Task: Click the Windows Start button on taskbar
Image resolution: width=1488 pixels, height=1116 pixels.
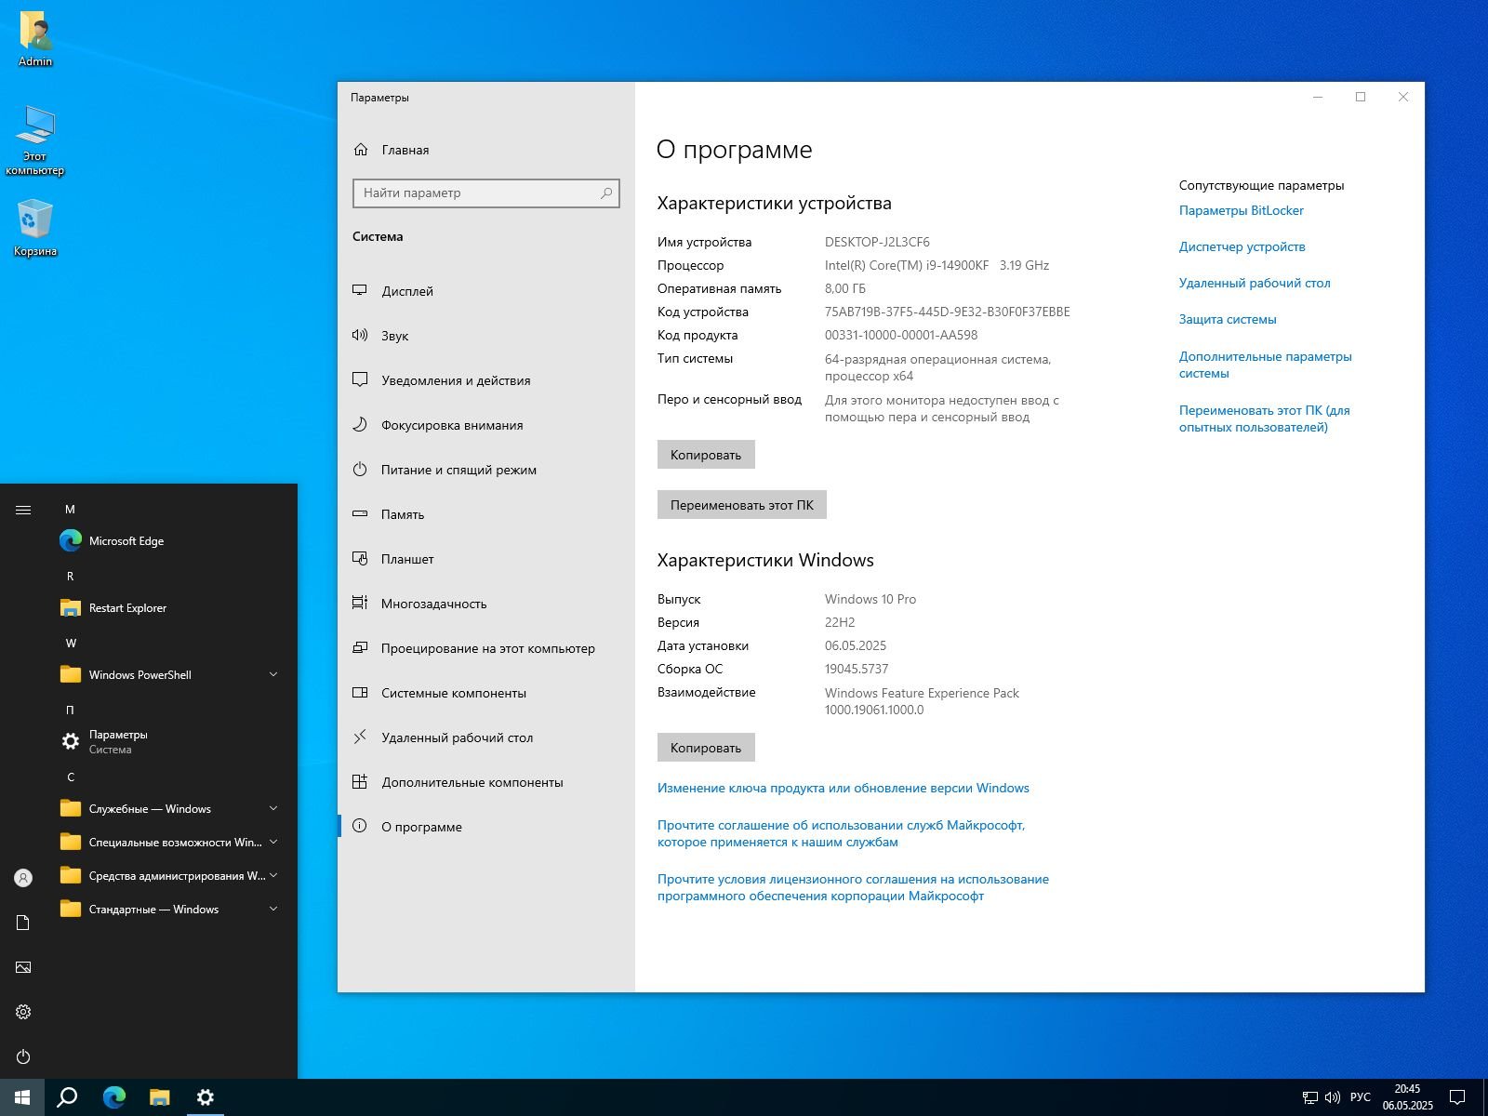Action: tap(22, 1097)
